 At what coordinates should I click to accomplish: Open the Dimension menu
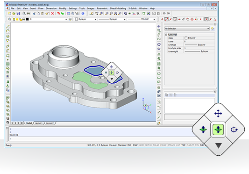coord(51,8)
